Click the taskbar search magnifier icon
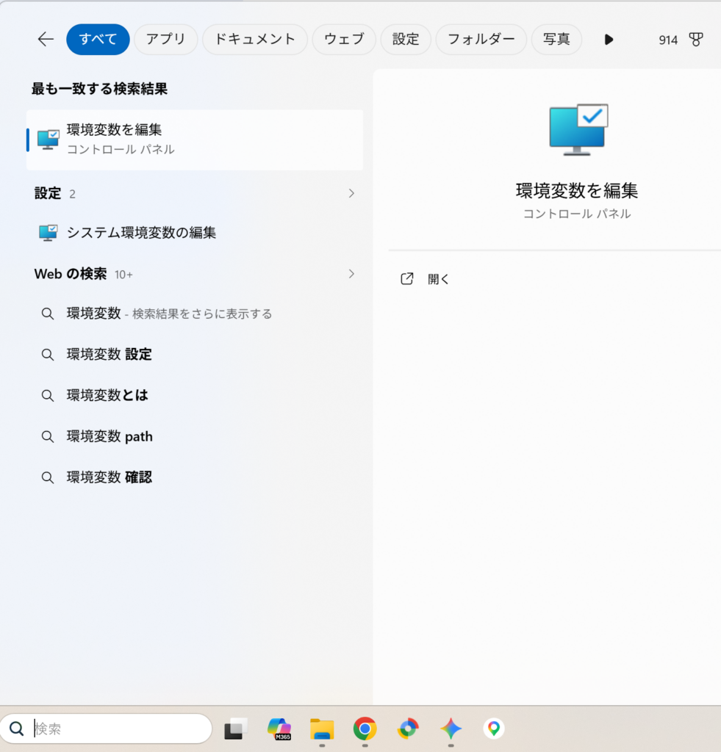721x752 pixels. click(17, 728)
